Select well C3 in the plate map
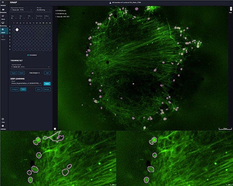233x186 pixels. (20, 33)
